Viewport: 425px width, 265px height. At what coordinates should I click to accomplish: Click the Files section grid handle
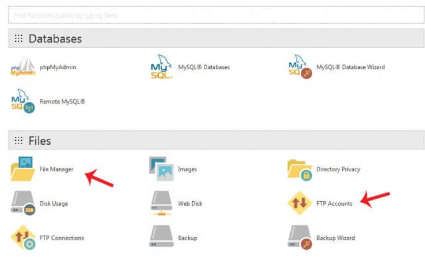coord(19,140)
